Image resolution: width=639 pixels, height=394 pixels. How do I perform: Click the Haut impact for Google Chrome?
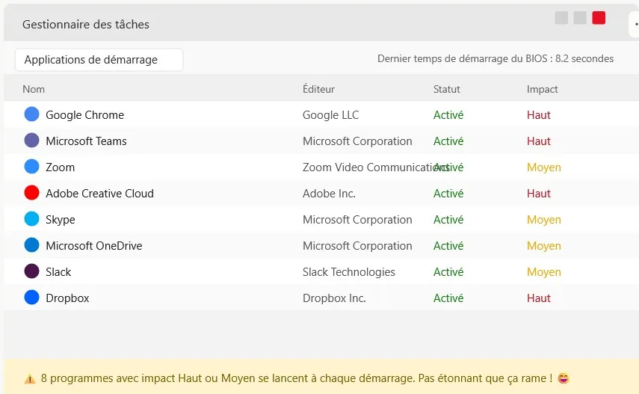538,115
